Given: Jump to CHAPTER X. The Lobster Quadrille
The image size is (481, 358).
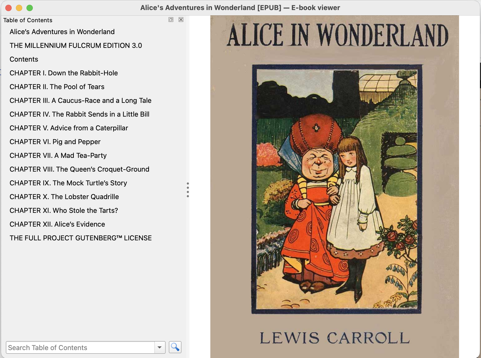Looking at the screenshot, I should tap(64, 197).
